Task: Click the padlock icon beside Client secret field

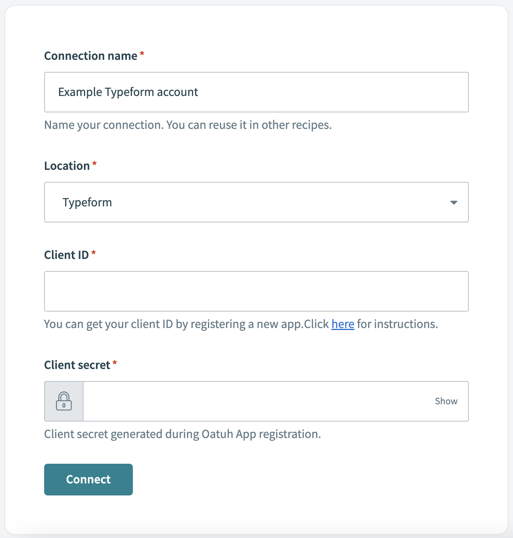Action: point(63,401)
